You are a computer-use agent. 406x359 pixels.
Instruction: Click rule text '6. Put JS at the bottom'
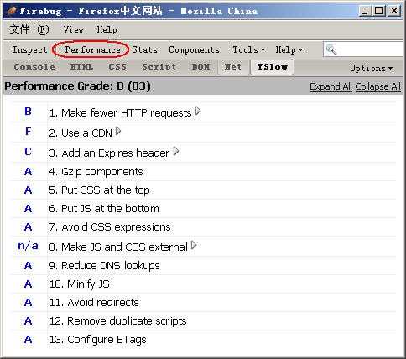104,209
